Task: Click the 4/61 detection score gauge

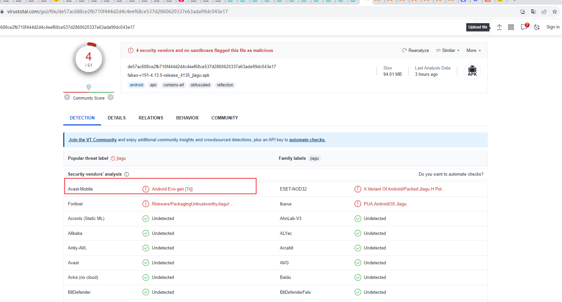Action: click(x=89, y=59)
